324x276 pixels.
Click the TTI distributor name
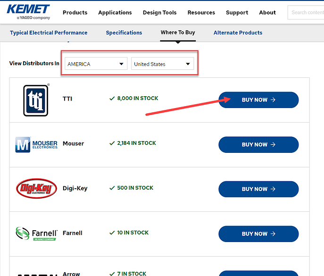click(67, 99)
